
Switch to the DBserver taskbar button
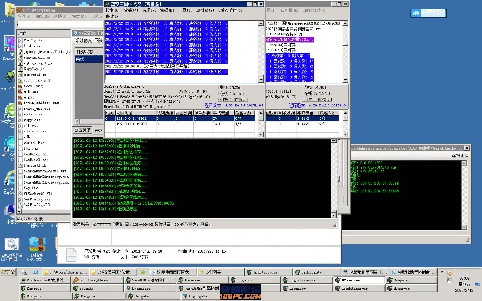pyautogui.click(x=203, y=280)
